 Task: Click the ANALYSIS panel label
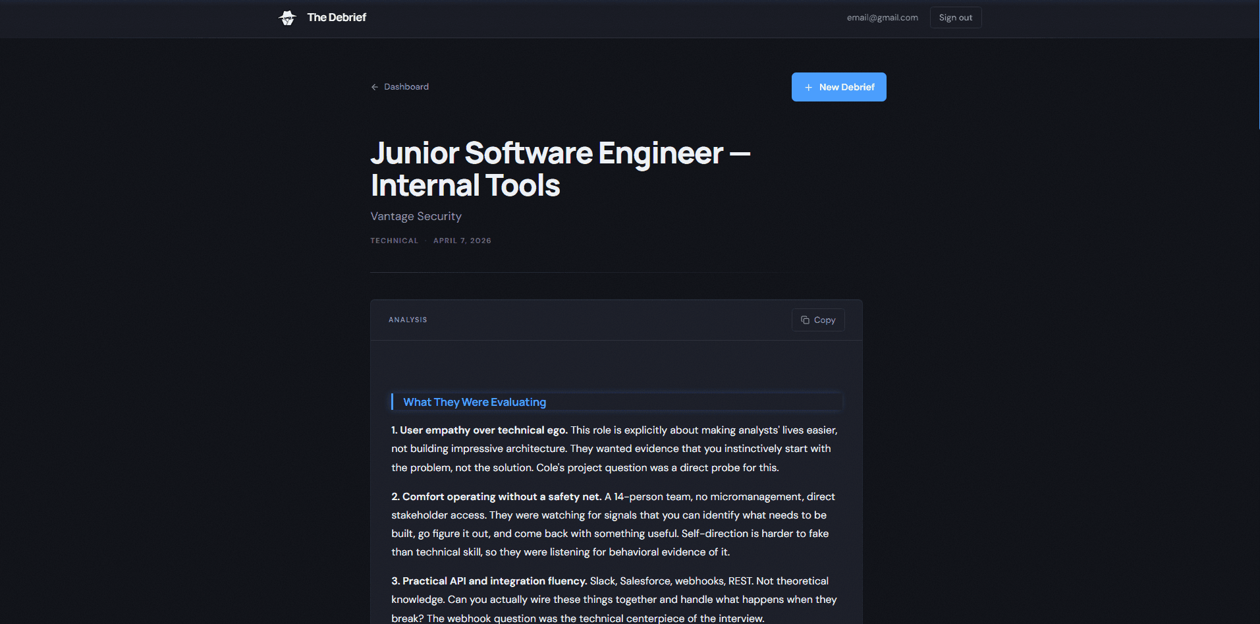pos(408,320)
